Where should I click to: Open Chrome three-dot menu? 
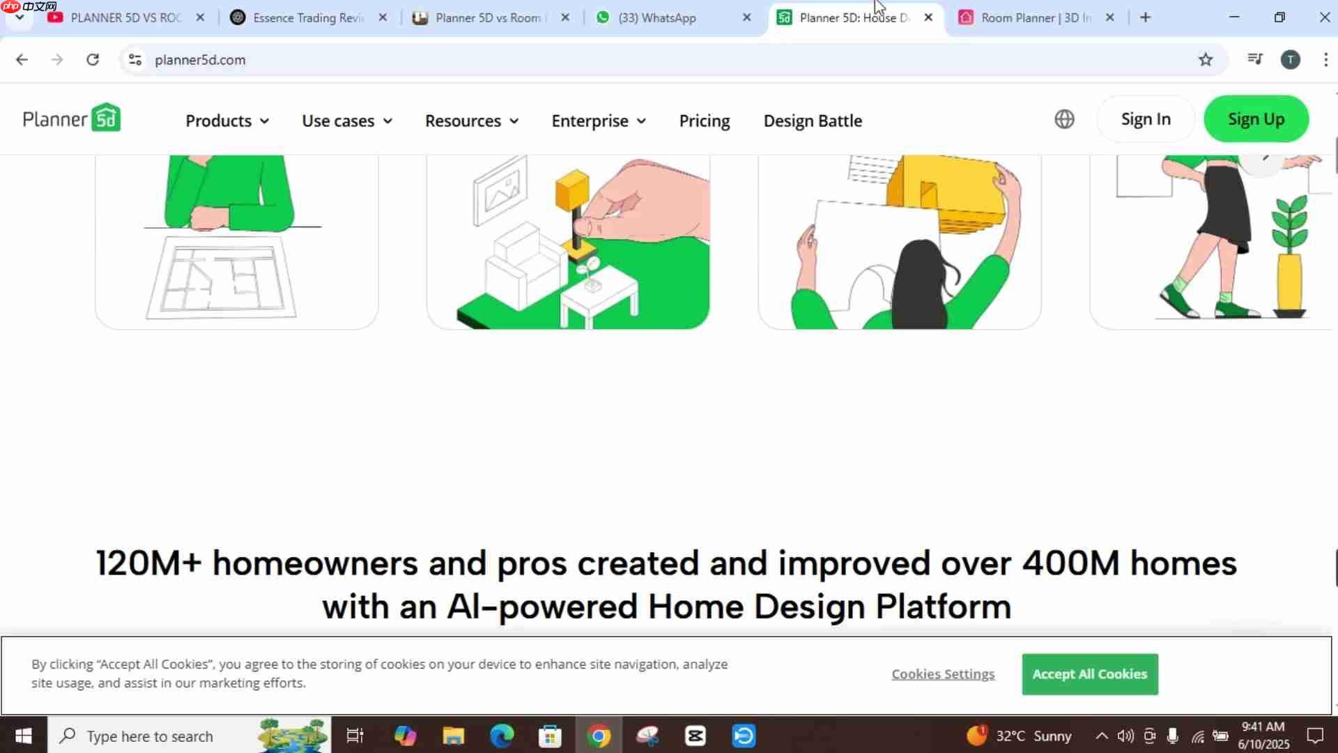[1325, 60]
